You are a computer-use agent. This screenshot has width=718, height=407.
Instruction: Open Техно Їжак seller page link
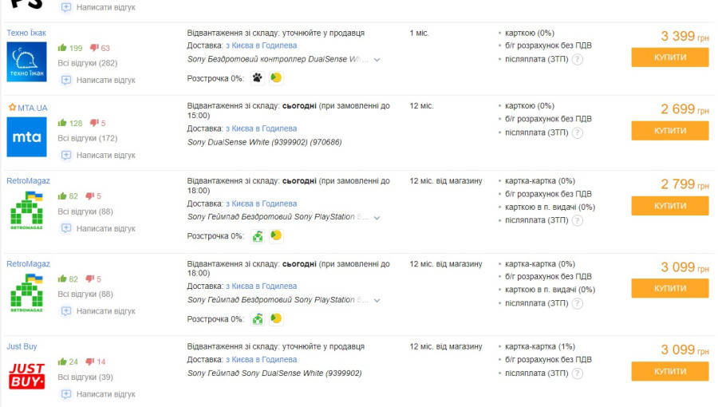26,33
